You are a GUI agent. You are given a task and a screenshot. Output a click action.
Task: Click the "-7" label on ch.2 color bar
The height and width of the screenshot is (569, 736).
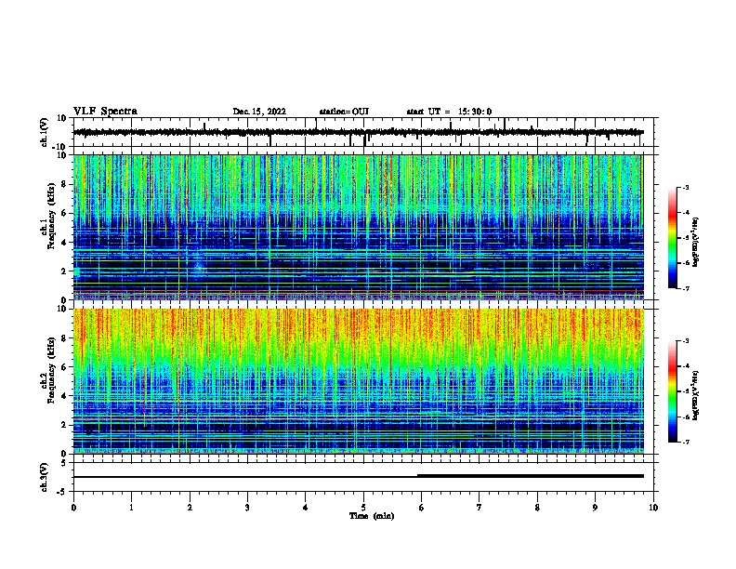tap(686, 442)
